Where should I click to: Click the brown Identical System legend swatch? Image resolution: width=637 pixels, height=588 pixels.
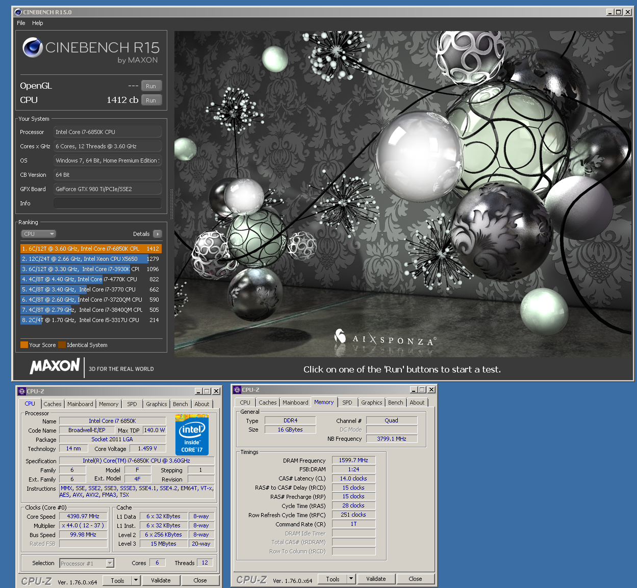point(62,345)
